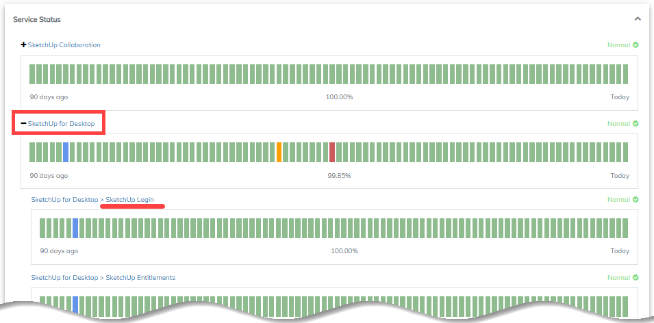
Task: Collapse the Service Status panel chevron
Action: pyautogui.click(x=638, y=19)
